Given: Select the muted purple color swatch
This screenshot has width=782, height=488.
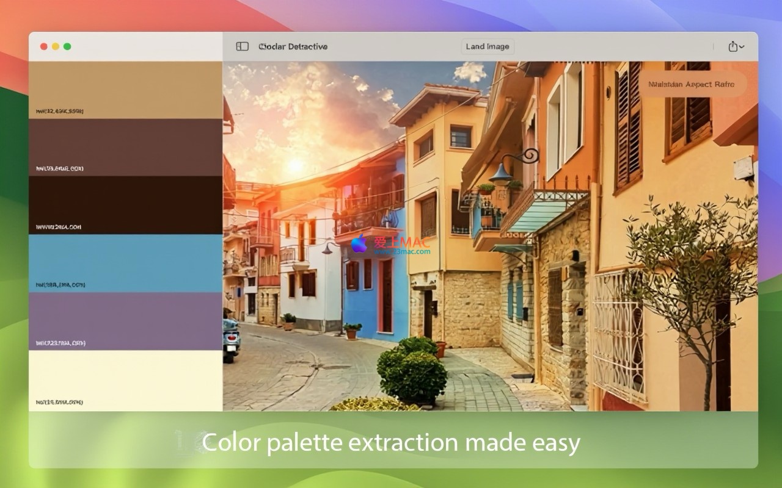Looking at the screenshot, I should tap(125, 317).
